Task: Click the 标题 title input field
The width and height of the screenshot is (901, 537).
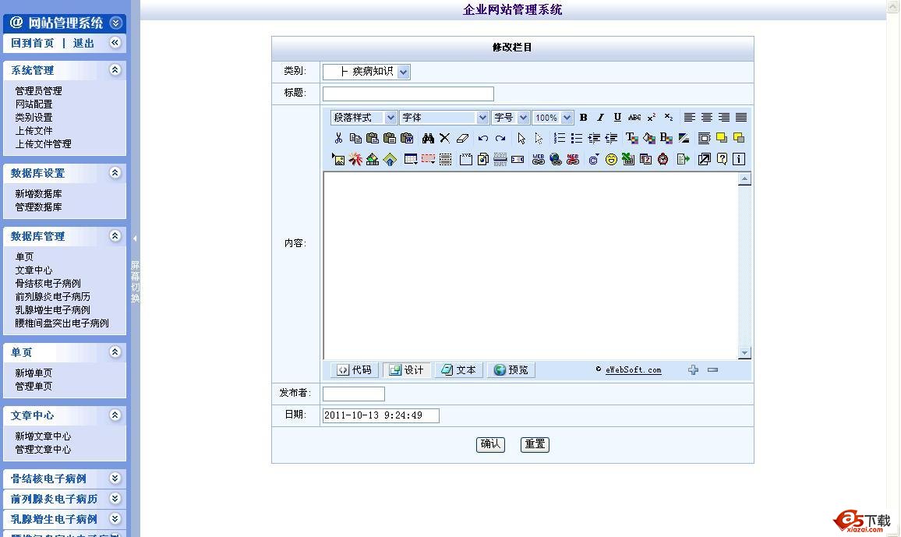Action: (408, 94)
